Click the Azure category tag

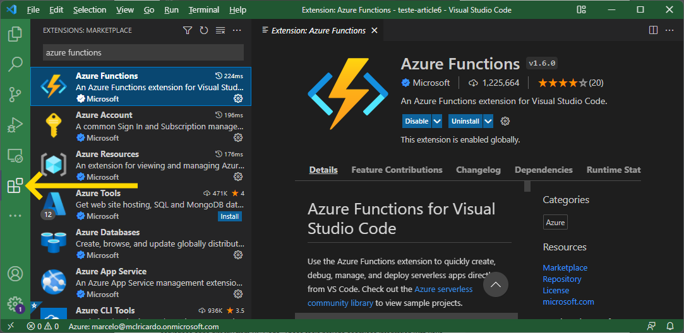555,222
